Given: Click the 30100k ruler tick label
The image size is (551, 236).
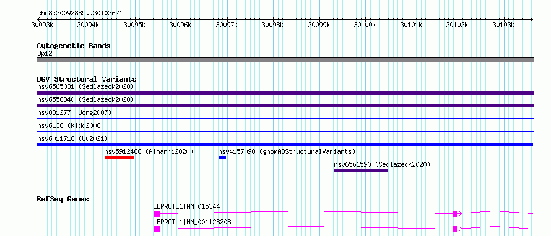Looking at the screenshot, I should [x=365, y=25].
